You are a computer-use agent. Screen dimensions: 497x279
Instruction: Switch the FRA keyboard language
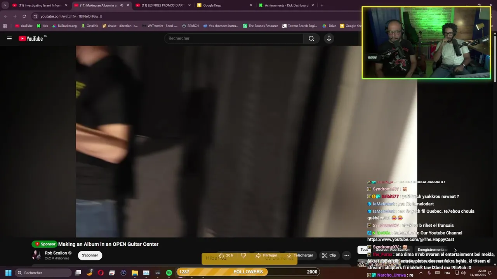pyautogui.click(x=447, y=273)
